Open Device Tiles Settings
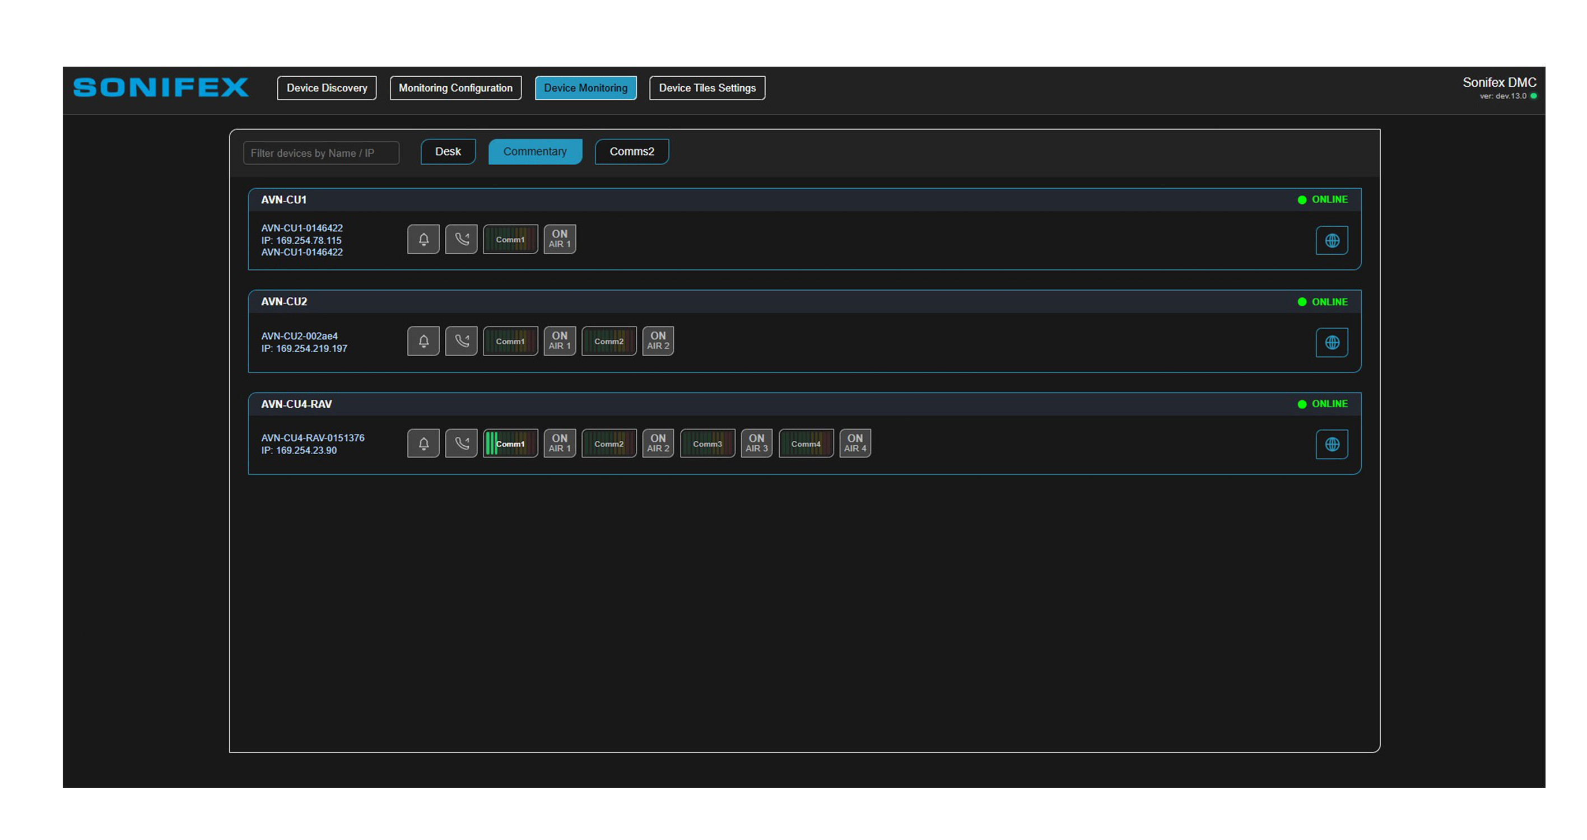This screenshot has height=840, width=1587. click(x=708, y=88)
